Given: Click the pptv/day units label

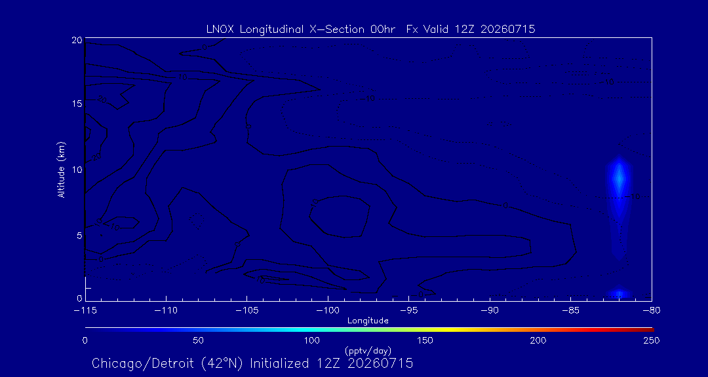Looking at the screenshot, I should (368, 351).
